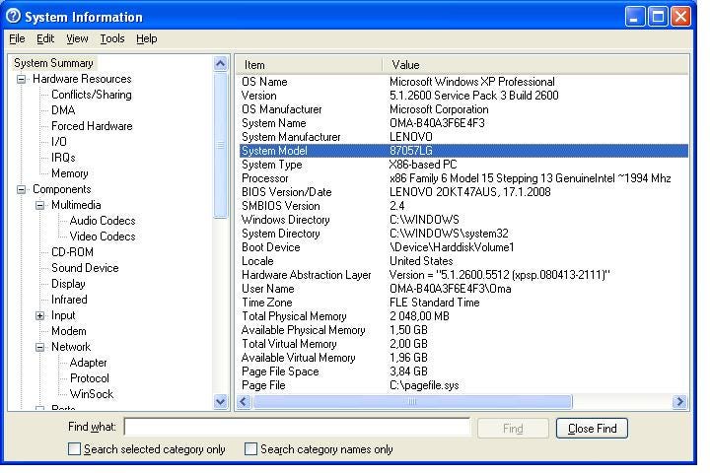Collapse the Hardware Resources tree node
Screen dimensions: 710x473
pos(22,79)
